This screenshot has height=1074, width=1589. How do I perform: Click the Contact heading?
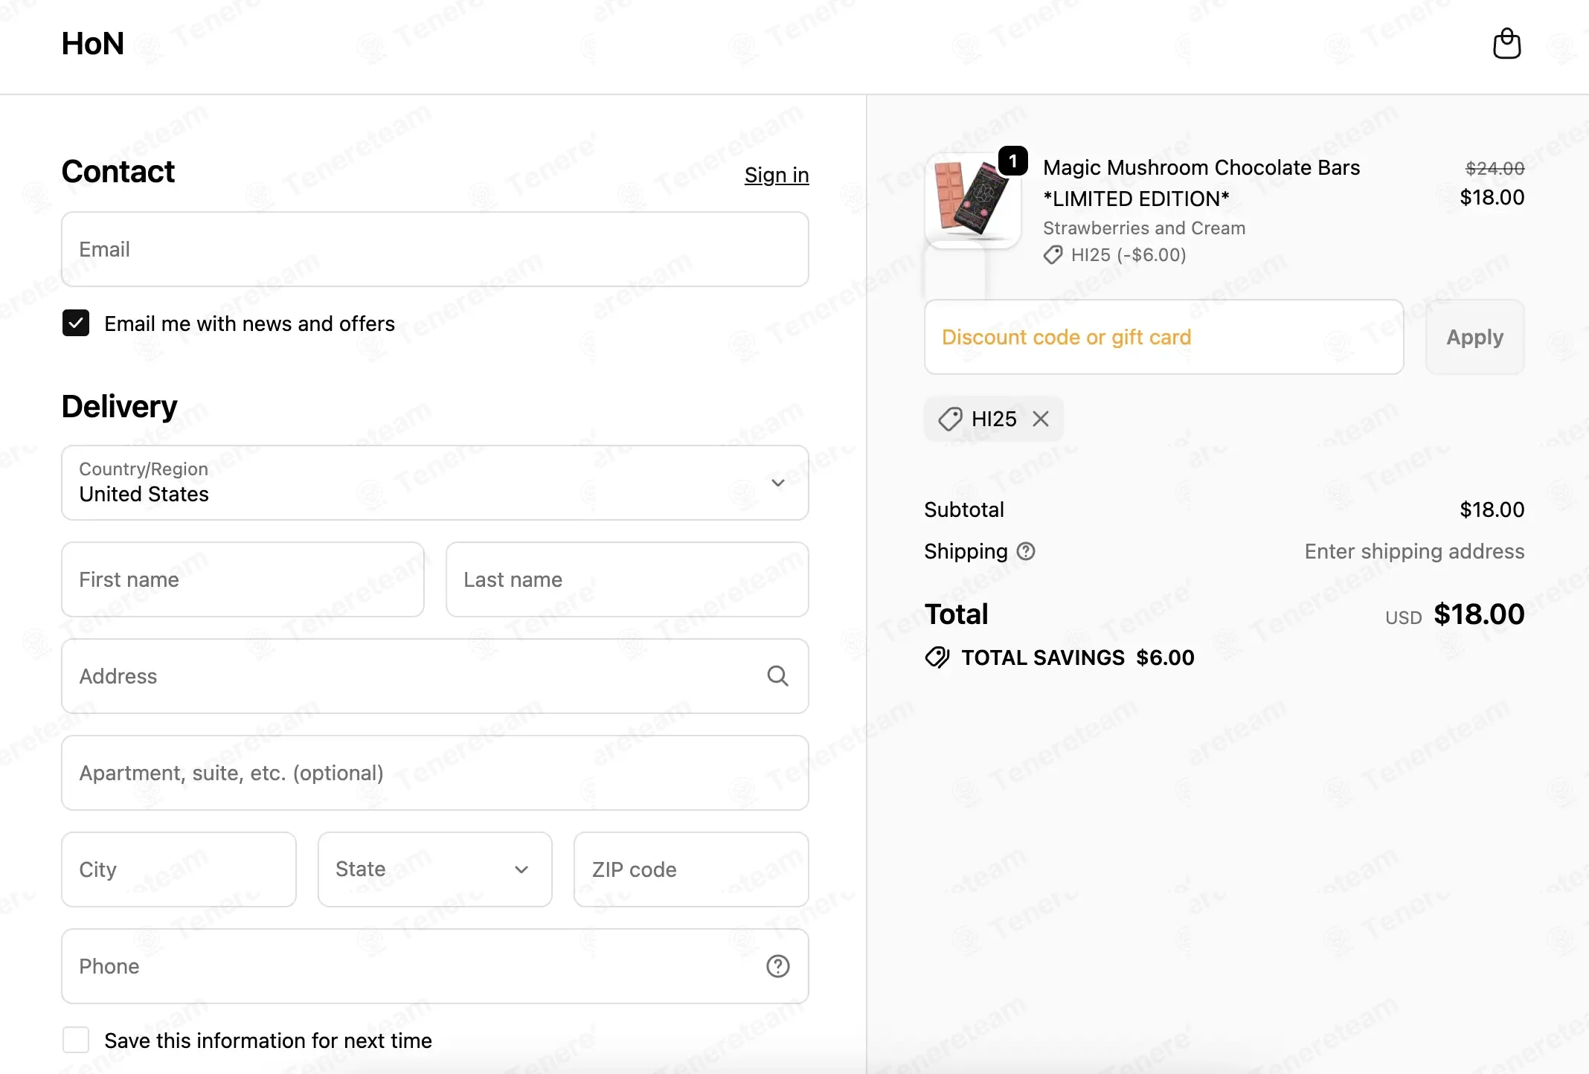(118, 172)
